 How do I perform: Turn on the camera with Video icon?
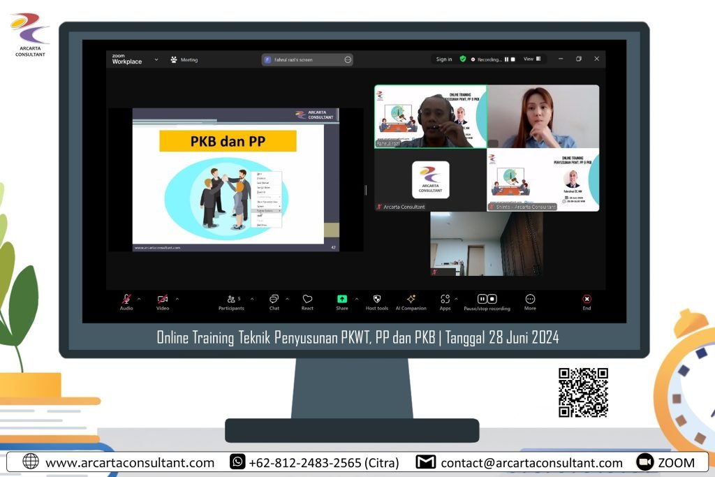point(162,299)
